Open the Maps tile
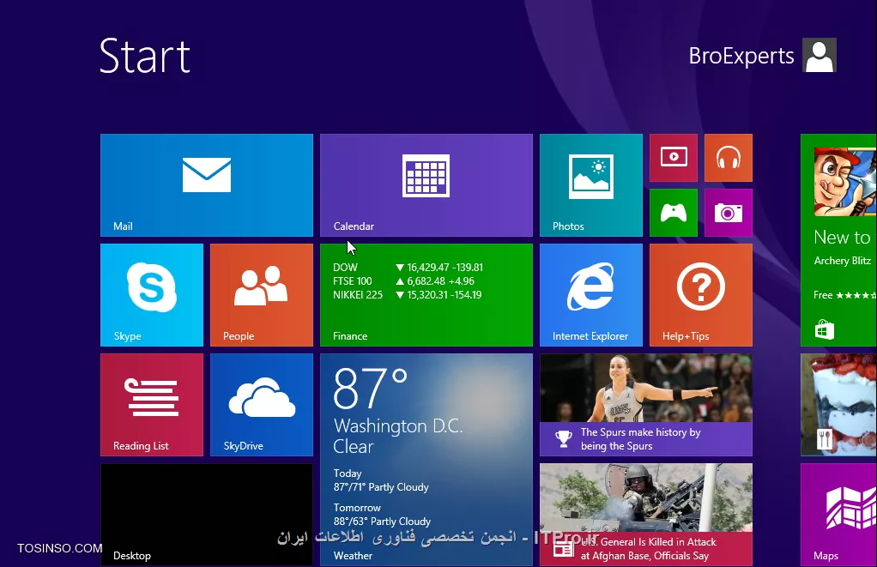 (x=838, y=515)
